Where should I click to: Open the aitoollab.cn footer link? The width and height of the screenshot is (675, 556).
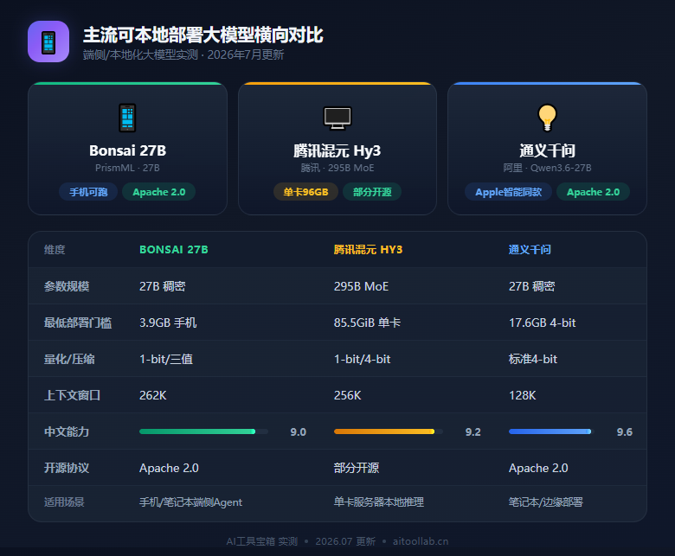[x=421, y=541]
